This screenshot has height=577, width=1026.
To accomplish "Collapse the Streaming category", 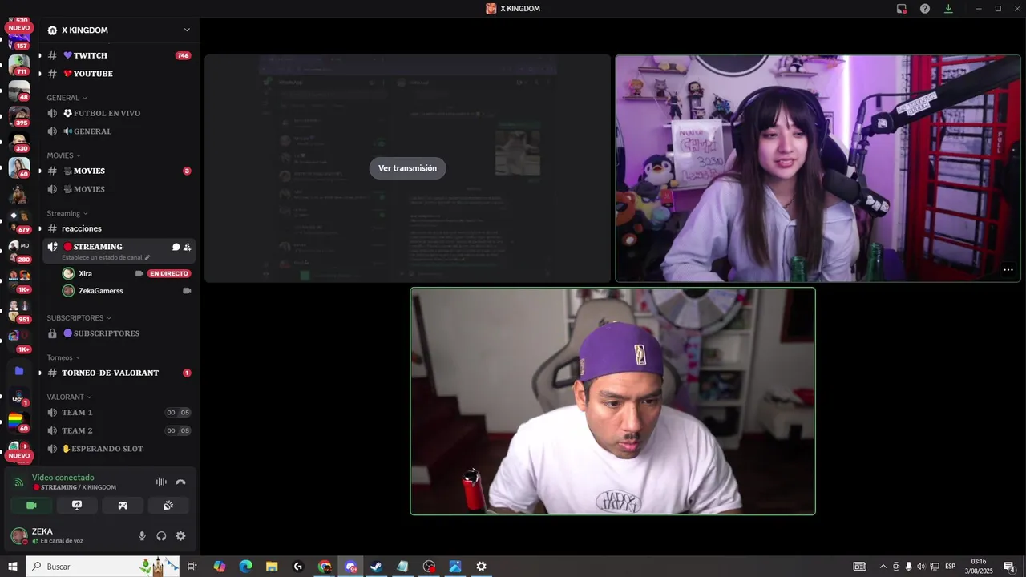I will pos(67,213).
